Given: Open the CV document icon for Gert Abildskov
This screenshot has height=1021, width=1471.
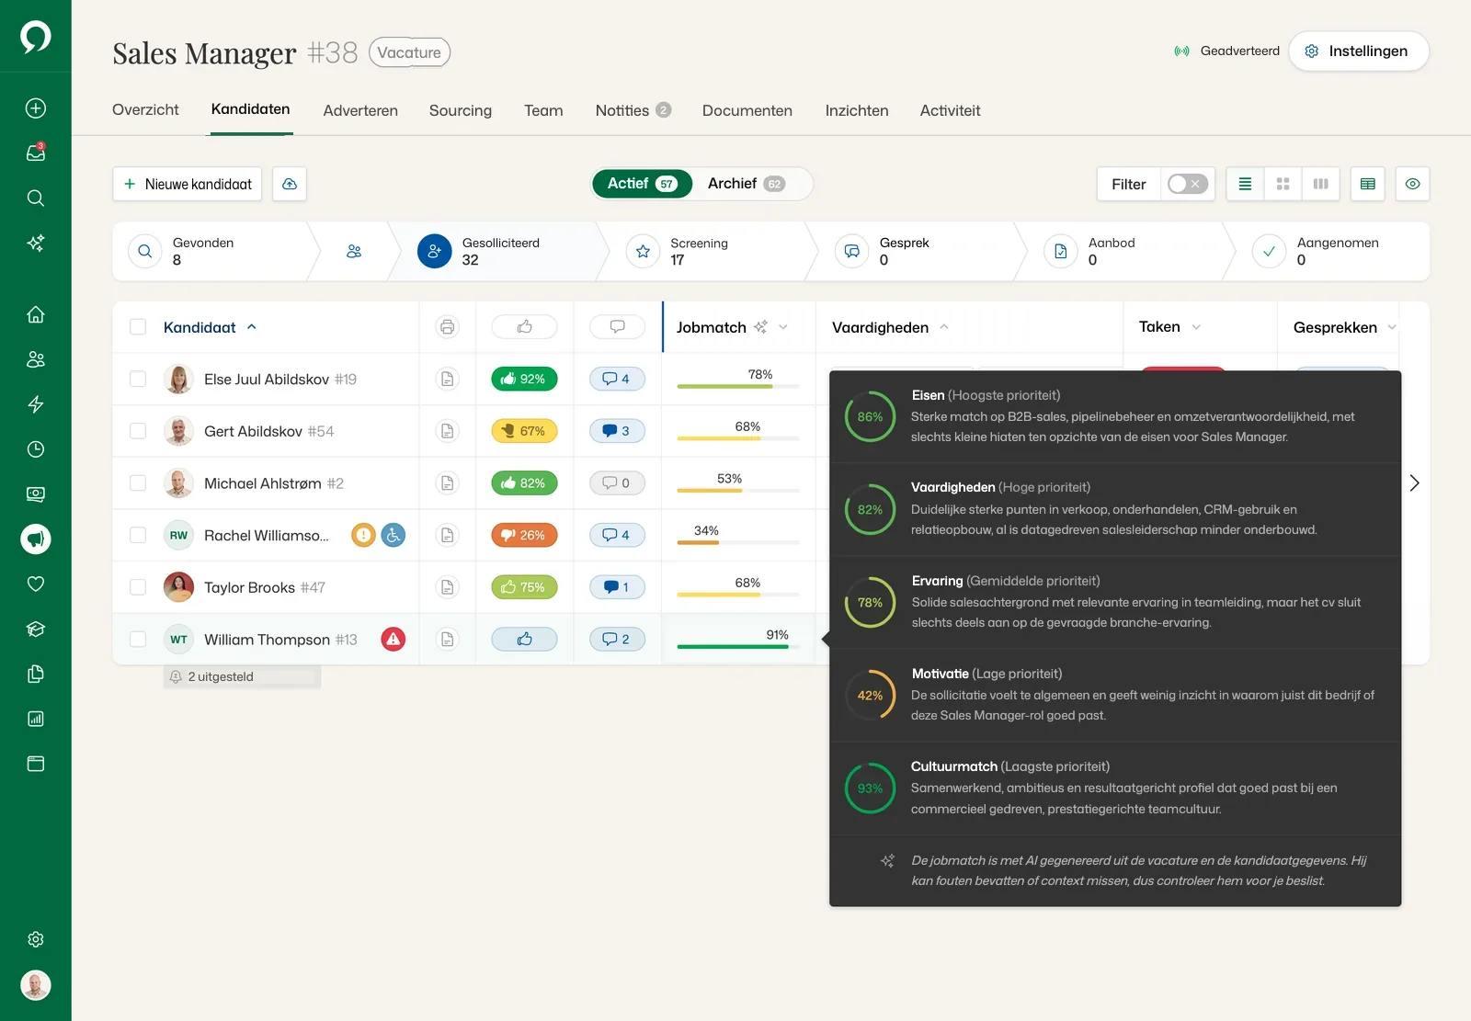Looking at the screenshot, I should (447, 431).
